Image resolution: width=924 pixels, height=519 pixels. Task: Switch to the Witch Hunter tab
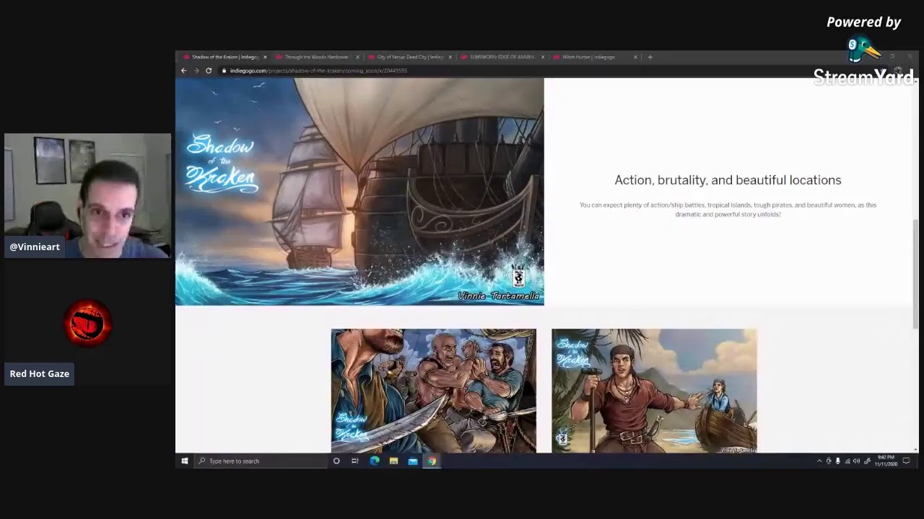pos(588,57)
